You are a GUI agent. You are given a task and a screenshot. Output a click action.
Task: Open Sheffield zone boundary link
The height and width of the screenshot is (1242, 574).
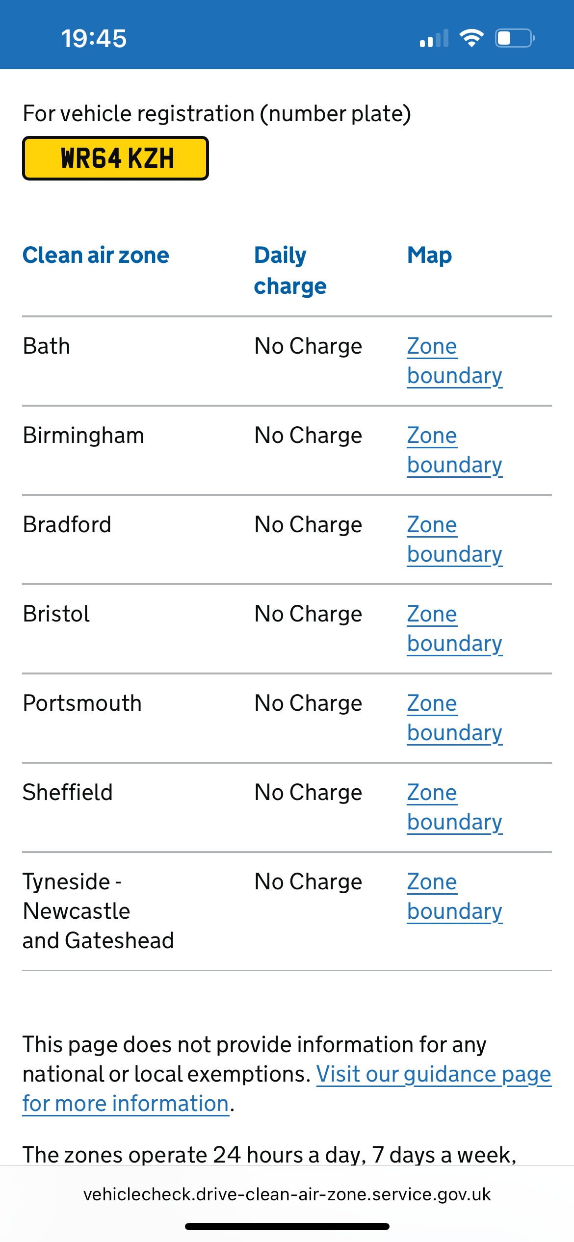(x=454, y=807)
